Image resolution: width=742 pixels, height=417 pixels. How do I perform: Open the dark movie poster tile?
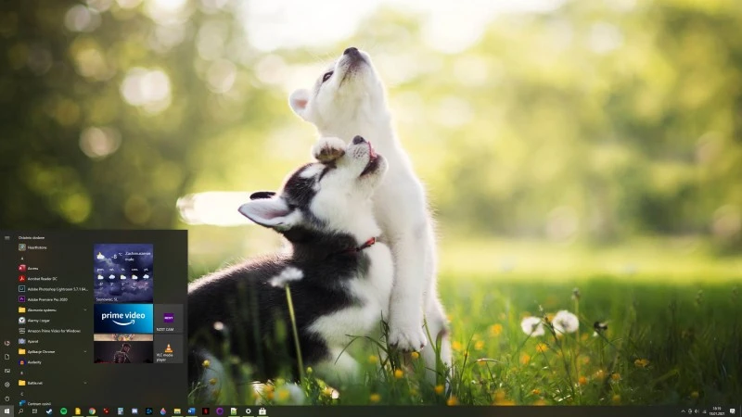coord(123,349)
